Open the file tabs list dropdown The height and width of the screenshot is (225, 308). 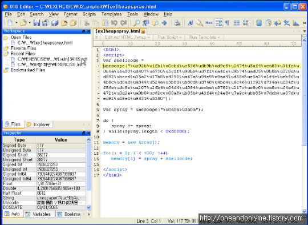[x=305, y=31]
